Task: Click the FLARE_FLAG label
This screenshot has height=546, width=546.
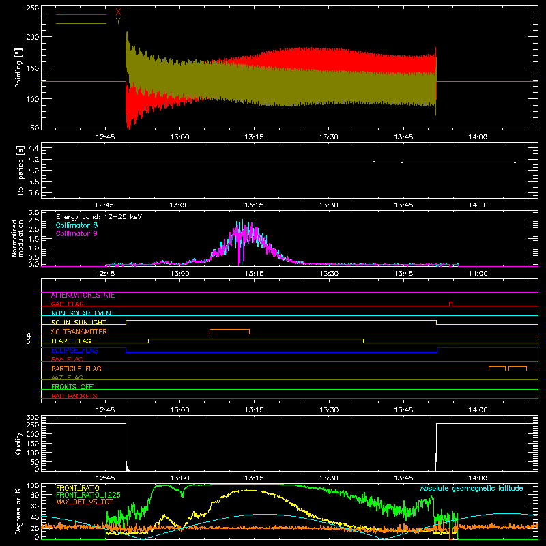Action: (x=71, y=341)
